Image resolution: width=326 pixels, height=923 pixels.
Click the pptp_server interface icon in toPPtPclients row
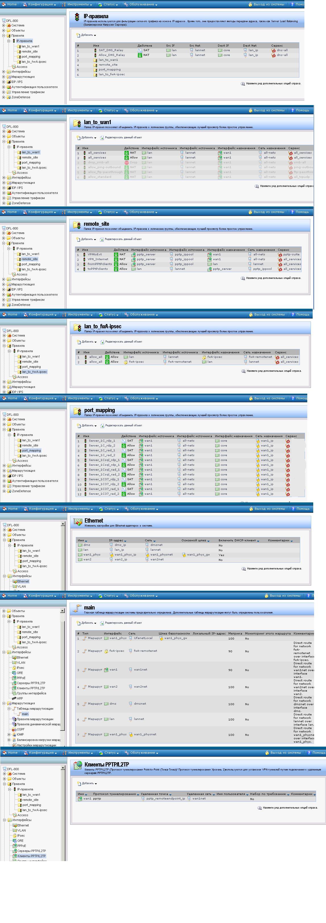(x=210, y=269)
